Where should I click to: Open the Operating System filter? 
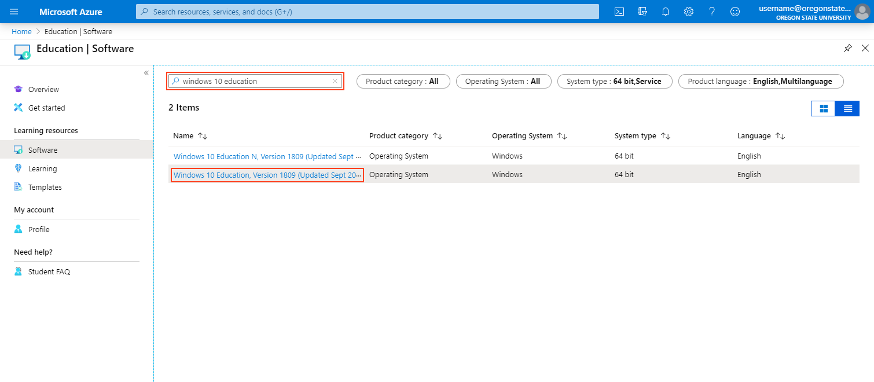[x=503, y=81]
